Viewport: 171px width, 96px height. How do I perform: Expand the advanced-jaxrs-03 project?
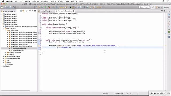pos(2,18)
